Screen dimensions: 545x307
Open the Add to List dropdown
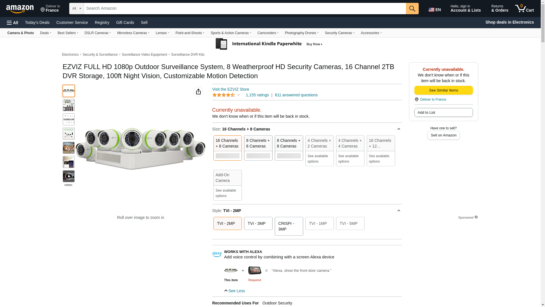[x=443, y=113]
